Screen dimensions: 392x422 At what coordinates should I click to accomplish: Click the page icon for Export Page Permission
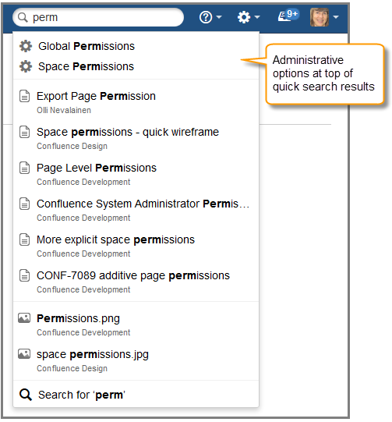click(24, 97)
